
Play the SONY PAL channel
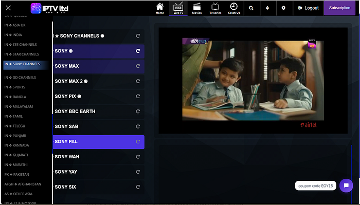(x=99, y=142)
